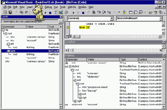Image resolution: width=167 pixels, height=110 pixels.
Task: Open the Debug menu
Action: [x=48, y=7]
